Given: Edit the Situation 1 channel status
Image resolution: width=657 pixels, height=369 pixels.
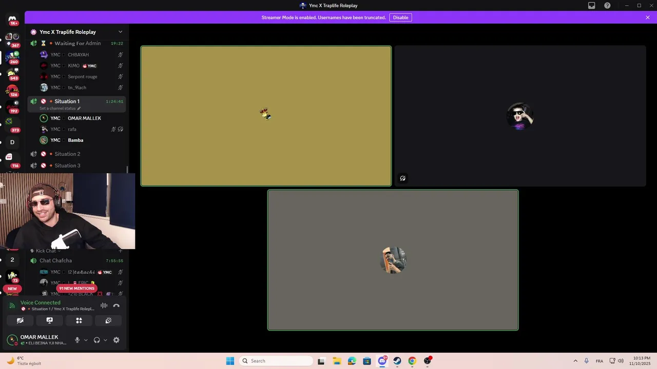Looking at the screenshot, I should pyautogui.click(x=60, y=108).
